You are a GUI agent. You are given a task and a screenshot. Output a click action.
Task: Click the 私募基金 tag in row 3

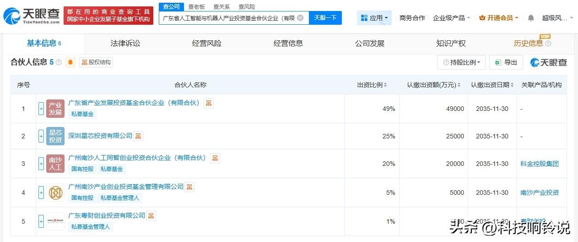(x=112, y=169)
